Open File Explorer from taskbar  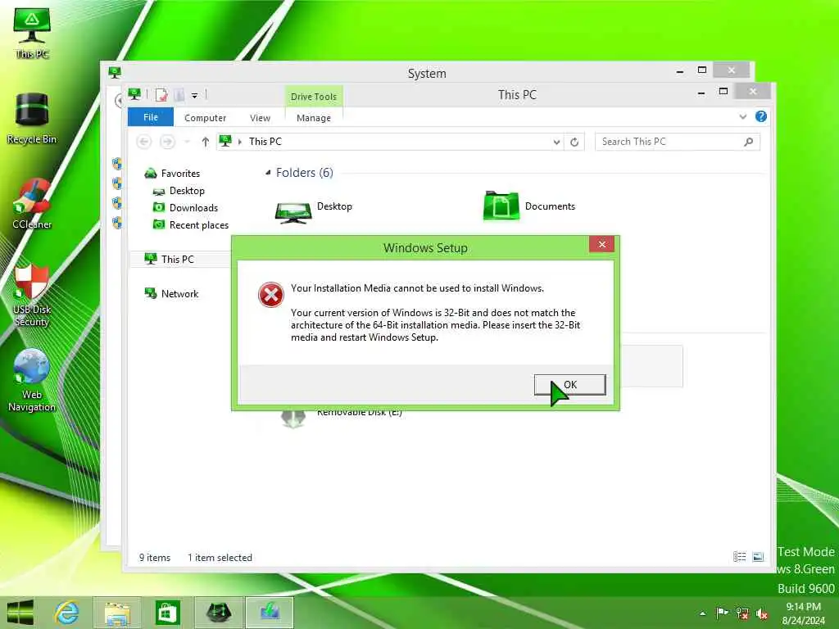[x=117, y=613]
